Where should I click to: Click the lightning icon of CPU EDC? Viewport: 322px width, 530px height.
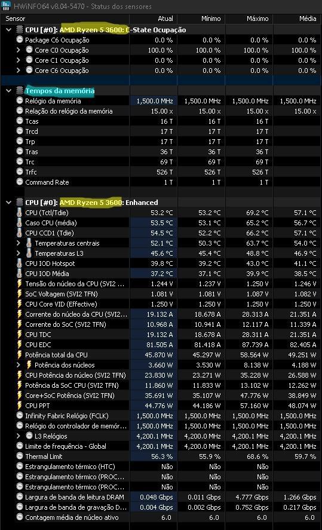20,344
